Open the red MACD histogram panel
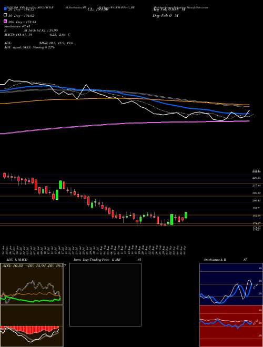This screenshot has height=347, width=263. (32, 326)
